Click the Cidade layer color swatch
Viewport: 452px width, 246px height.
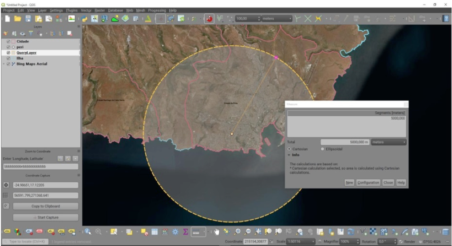tap(13, 41)
